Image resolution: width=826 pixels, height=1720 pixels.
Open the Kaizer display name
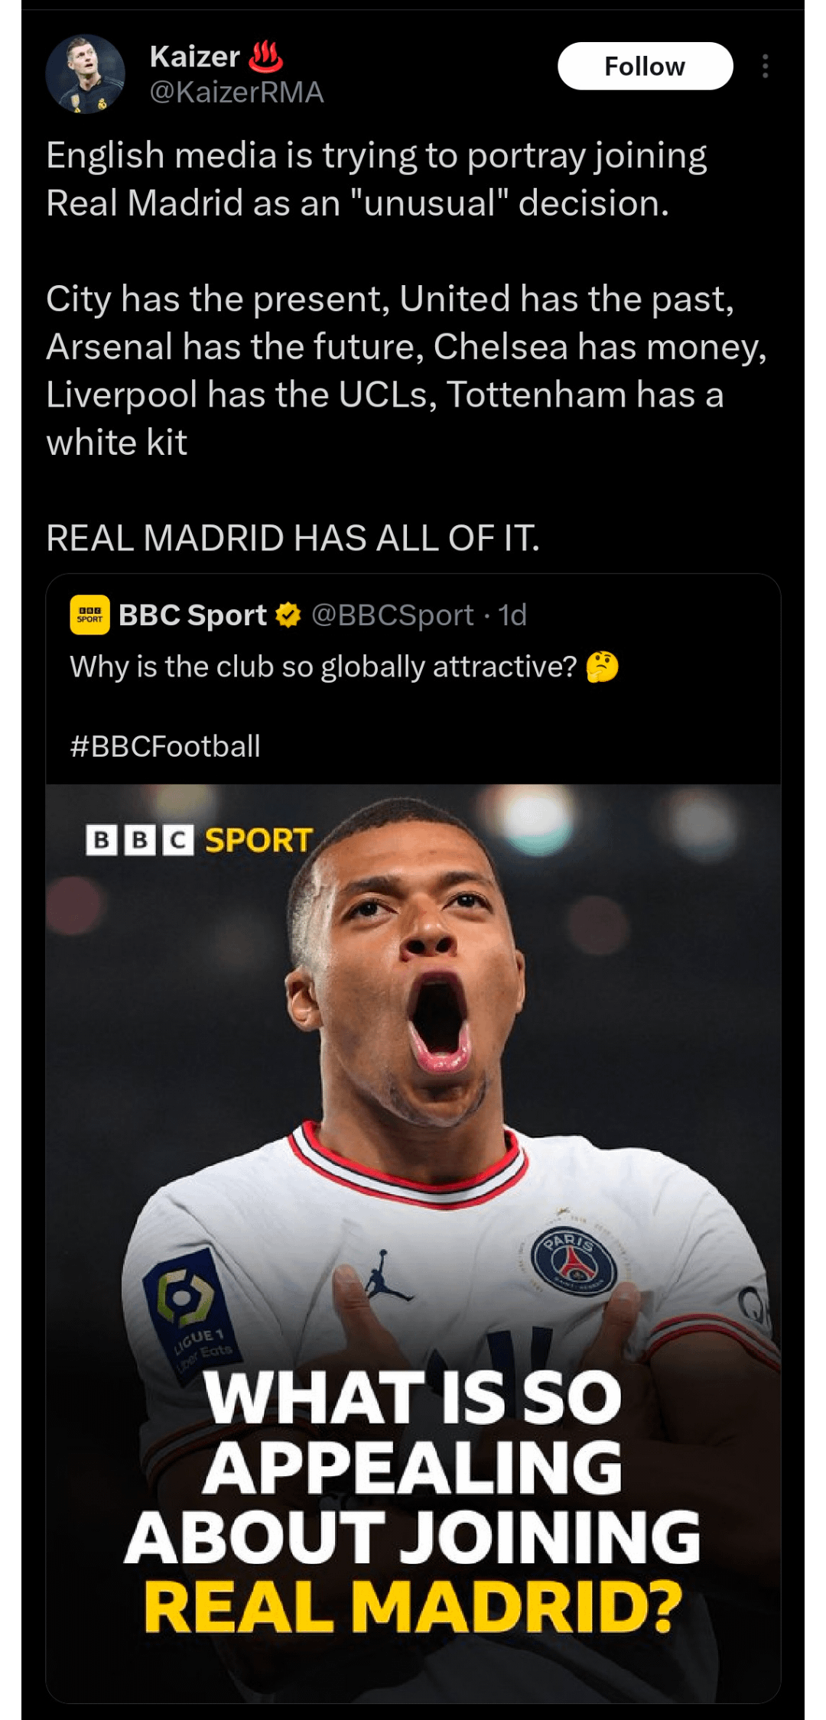[195, 57]
